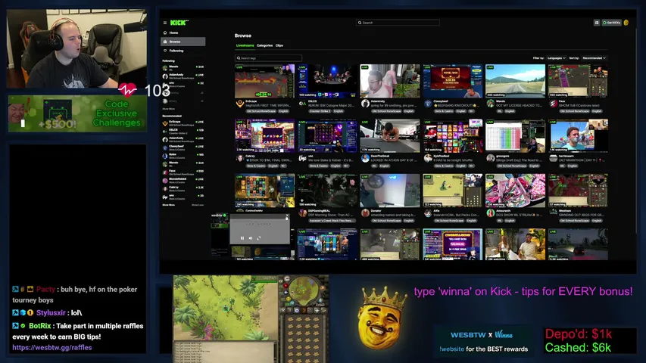
Task: Select Browse in the Kick sidebar
Action: click(x=183, y=42)
